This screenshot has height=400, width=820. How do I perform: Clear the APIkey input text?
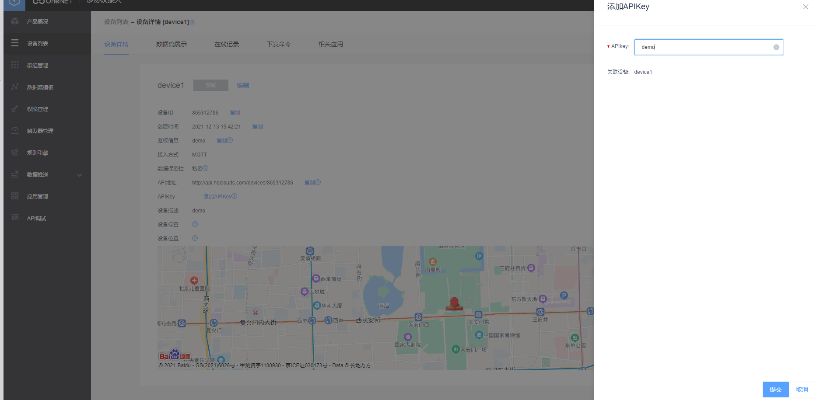point(776,47)
